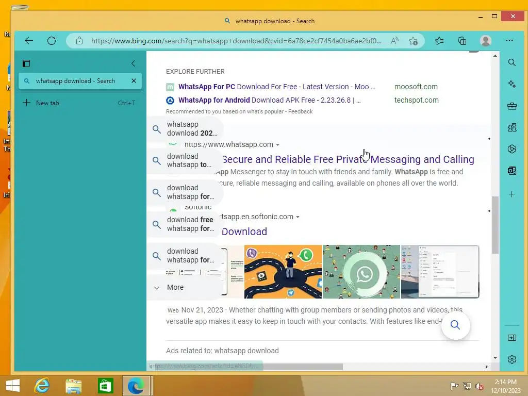The width and height of the screenshot is (528, 396).
Task: Open sidebar Games chess icon
Action: pyautogui.click(x=512, y=127)
